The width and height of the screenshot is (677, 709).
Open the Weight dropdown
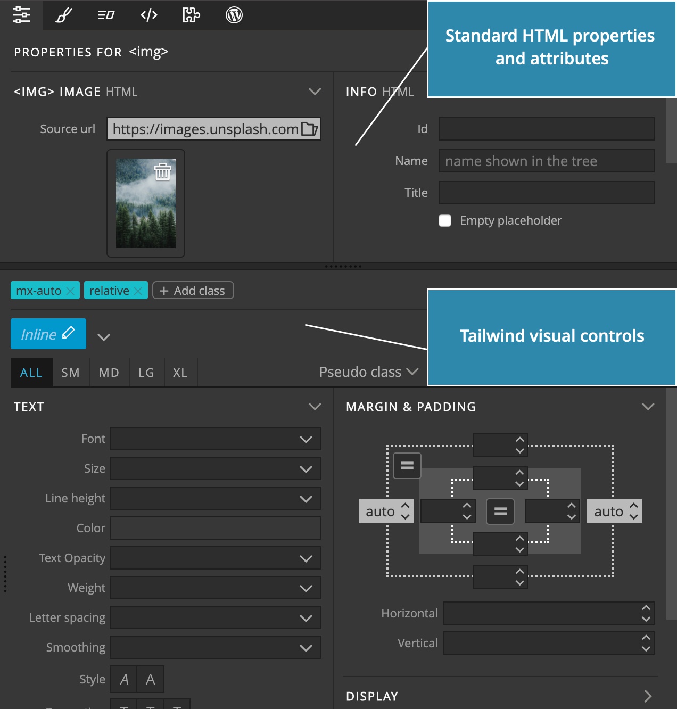pyautogui.click(x=216, y=588)
